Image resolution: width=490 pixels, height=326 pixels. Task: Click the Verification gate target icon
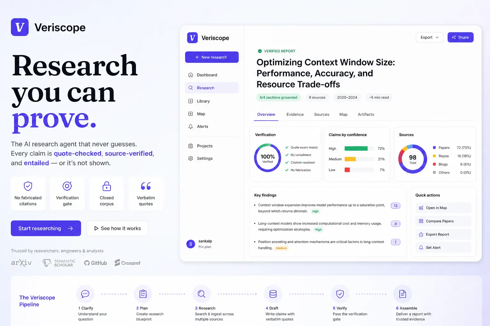(67, 186)
